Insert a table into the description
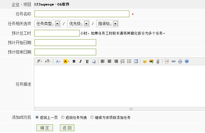 [136, 61]
